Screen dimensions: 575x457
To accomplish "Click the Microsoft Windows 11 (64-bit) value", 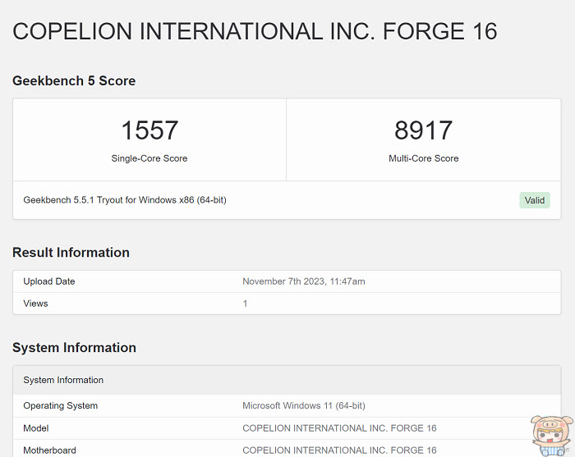I will [303, 406].
